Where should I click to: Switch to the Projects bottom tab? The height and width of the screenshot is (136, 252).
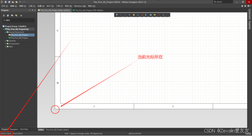click(5, 129)
